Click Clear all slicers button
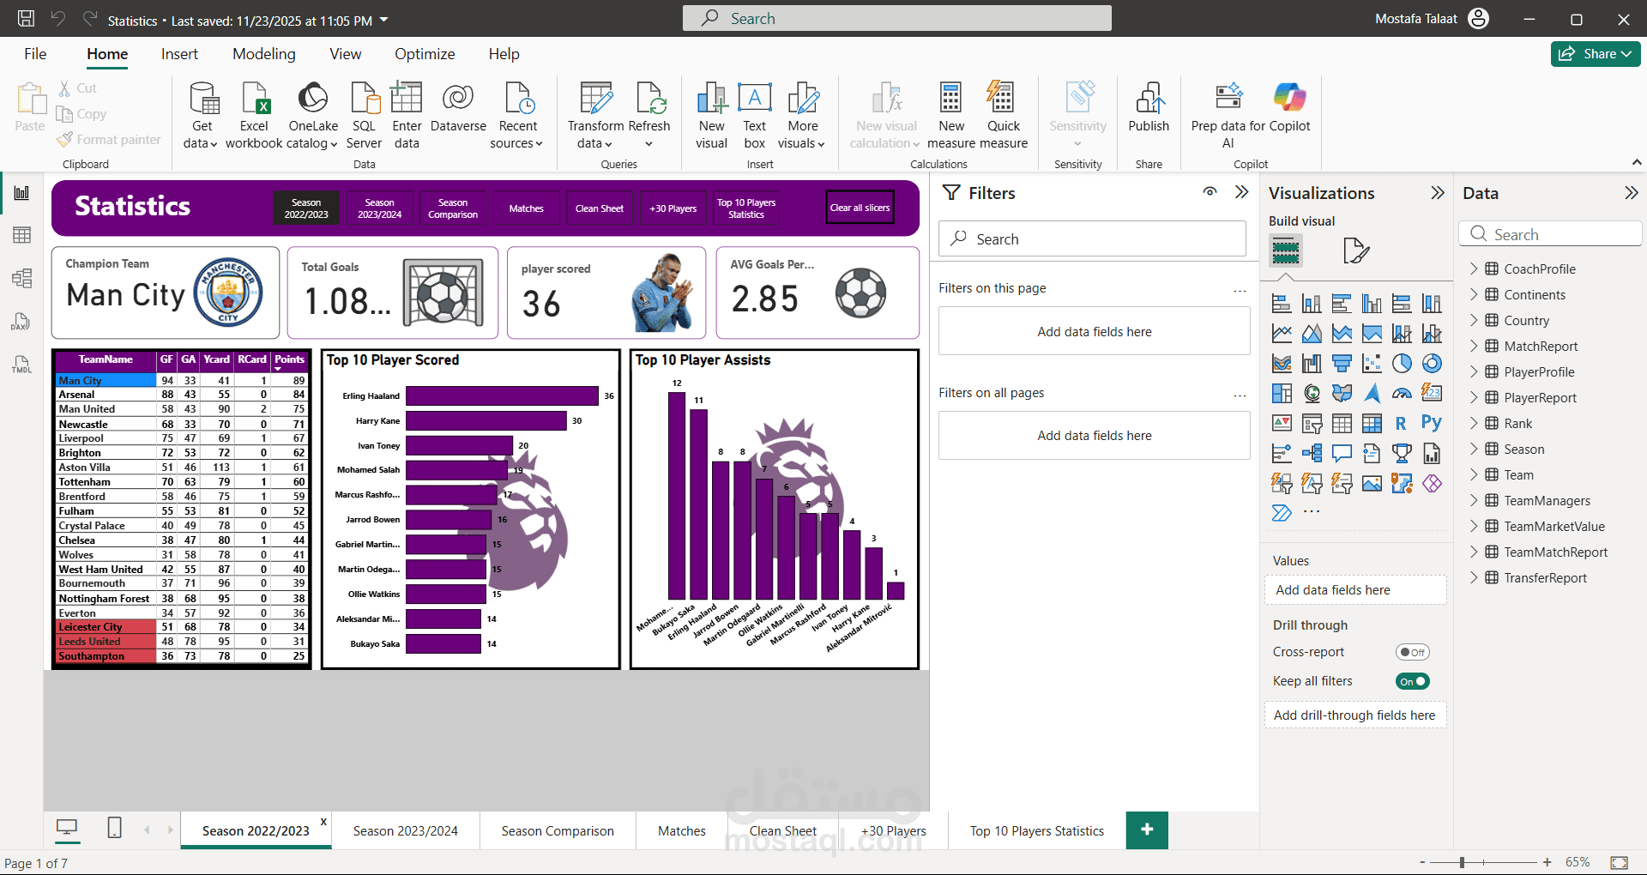 pyautogui.click(x=860, y=208)
